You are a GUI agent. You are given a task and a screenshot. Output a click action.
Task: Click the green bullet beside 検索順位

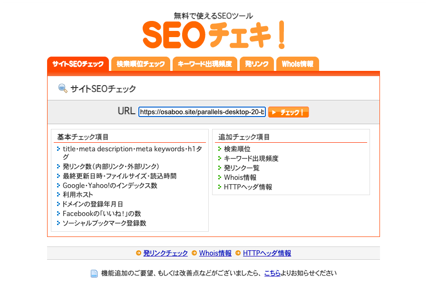pyautogui.click(x=220, y=149)
